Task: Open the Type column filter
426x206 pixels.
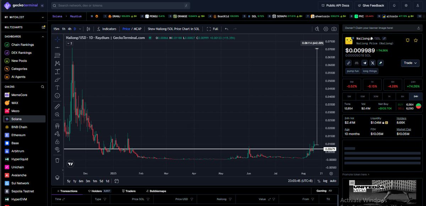Action: click(x=105, y=199)
